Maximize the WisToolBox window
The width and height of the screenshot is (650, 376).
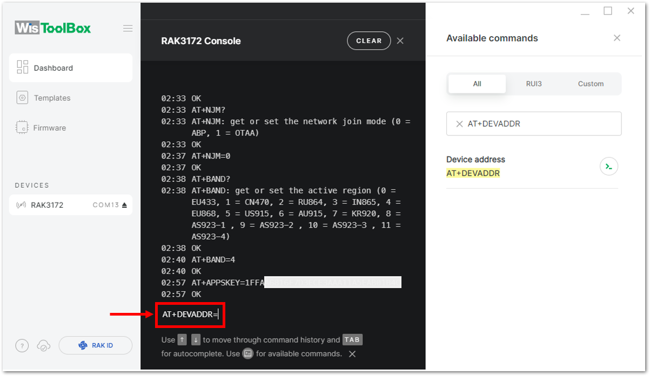608,11
